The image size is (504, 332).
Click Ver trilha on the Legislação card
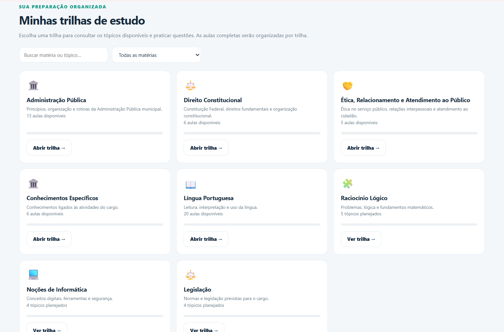coord(204,328)
